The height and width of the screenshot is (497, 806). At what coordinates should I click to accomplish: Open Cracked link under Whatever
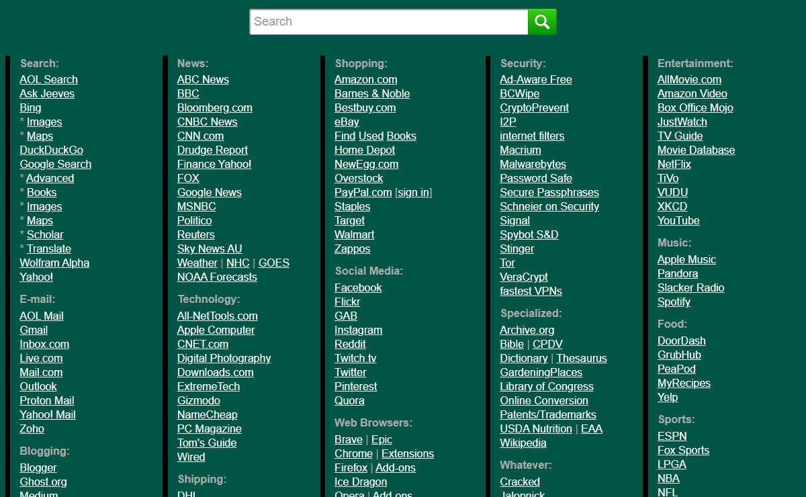click(520, 482)
